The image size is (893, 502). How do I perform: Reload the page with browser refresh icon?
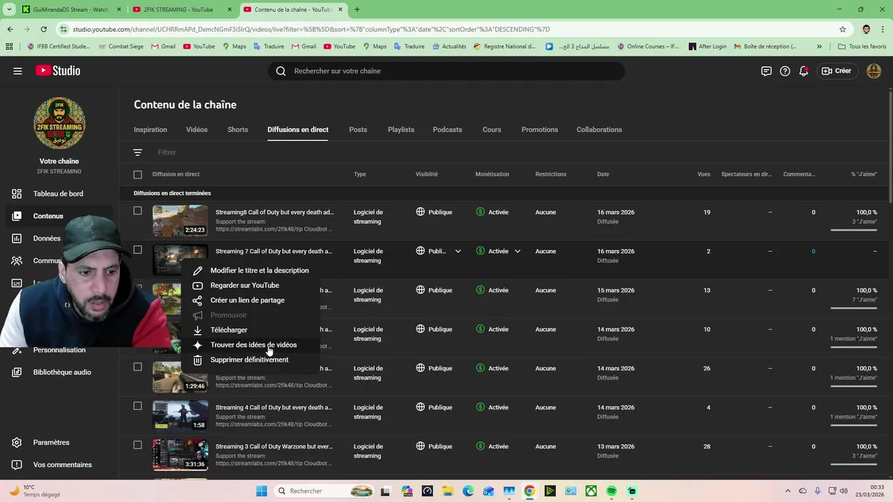43,29
